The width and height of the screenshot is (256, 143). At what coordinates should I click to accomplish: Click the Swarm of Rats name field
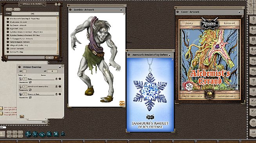click(x=41, y=94)
